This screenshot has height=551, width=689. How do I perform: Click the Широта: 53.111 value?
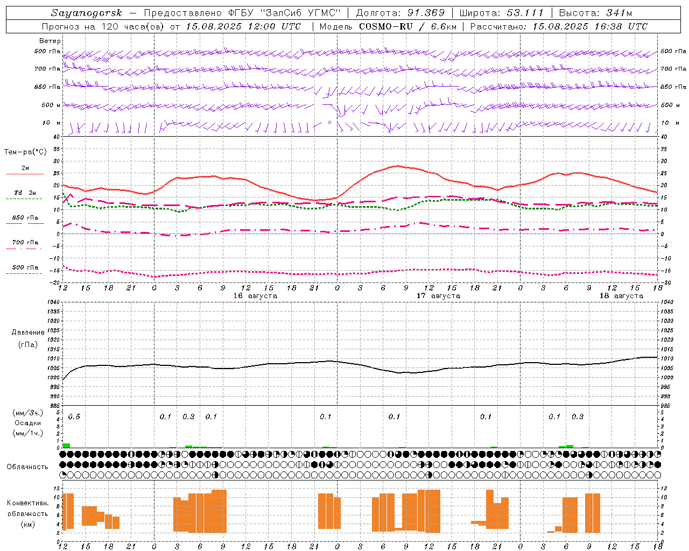[x=502, y=13]
